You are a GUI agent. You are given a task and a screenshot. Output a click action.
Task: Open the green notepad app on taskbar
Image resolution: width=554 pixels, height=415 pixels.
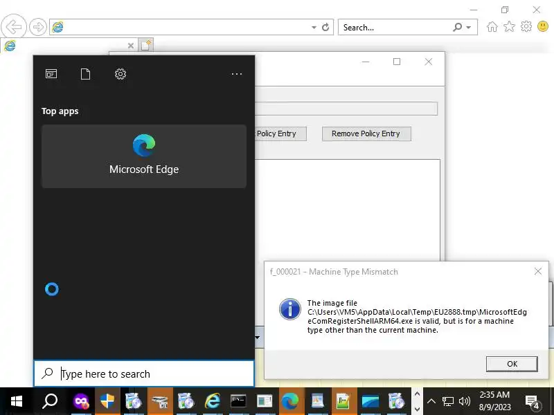[343, 401]
